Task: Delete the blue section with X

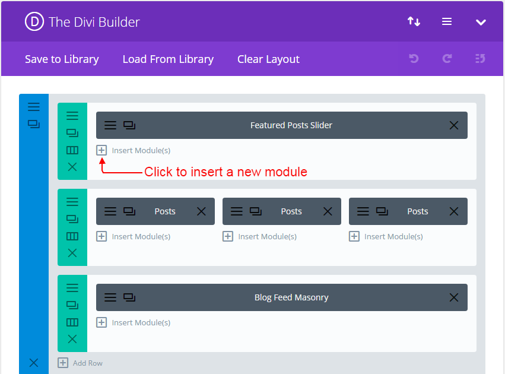Action: pyautogui.click(x=34, y=363)
